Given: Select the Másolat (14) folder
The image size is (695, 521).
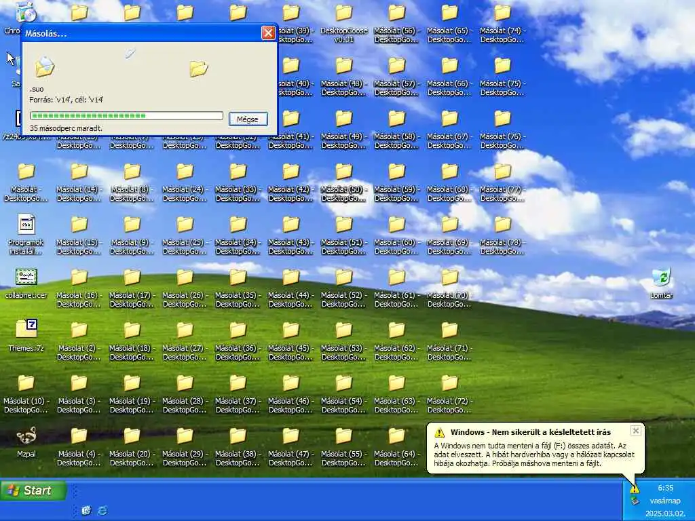Looking at the screenshot, I should click(79, 182).
